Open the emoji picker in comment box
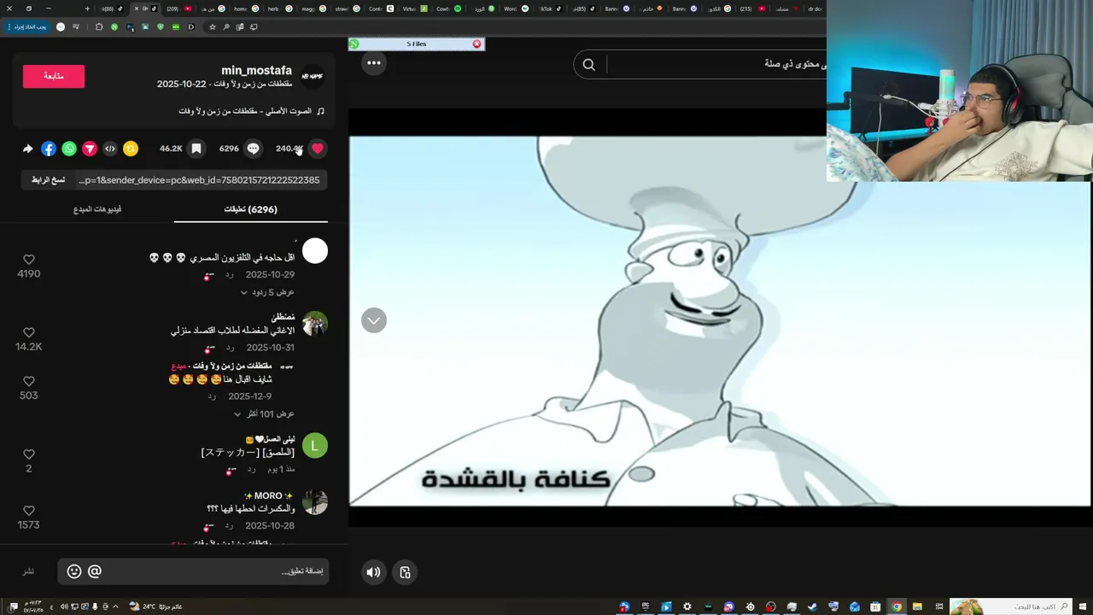This screenshot has height=615, width=1093. [74, 571]
